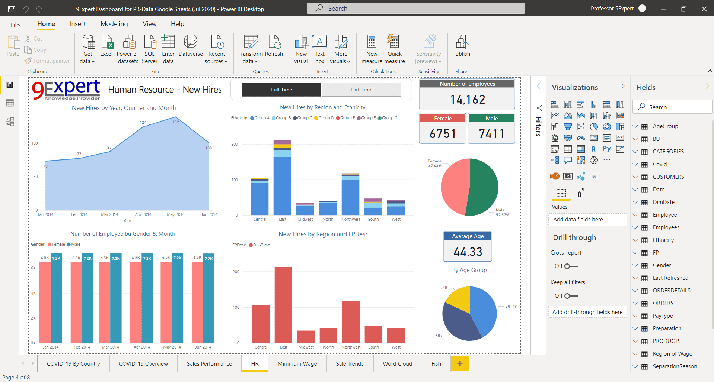Click the Fields pane search box
Image resolution: width=714 pixels, height=382 pixels.
pyautogui.click(x=672, y=107)
